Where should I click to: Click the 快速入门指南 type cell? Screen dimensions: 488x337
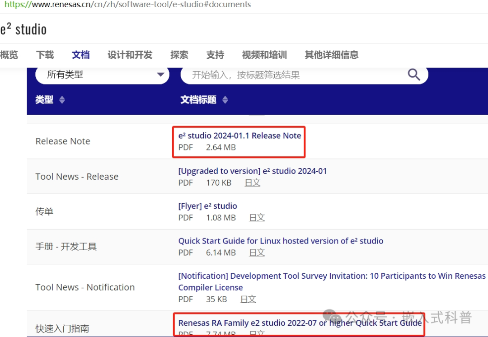[62, 328]
